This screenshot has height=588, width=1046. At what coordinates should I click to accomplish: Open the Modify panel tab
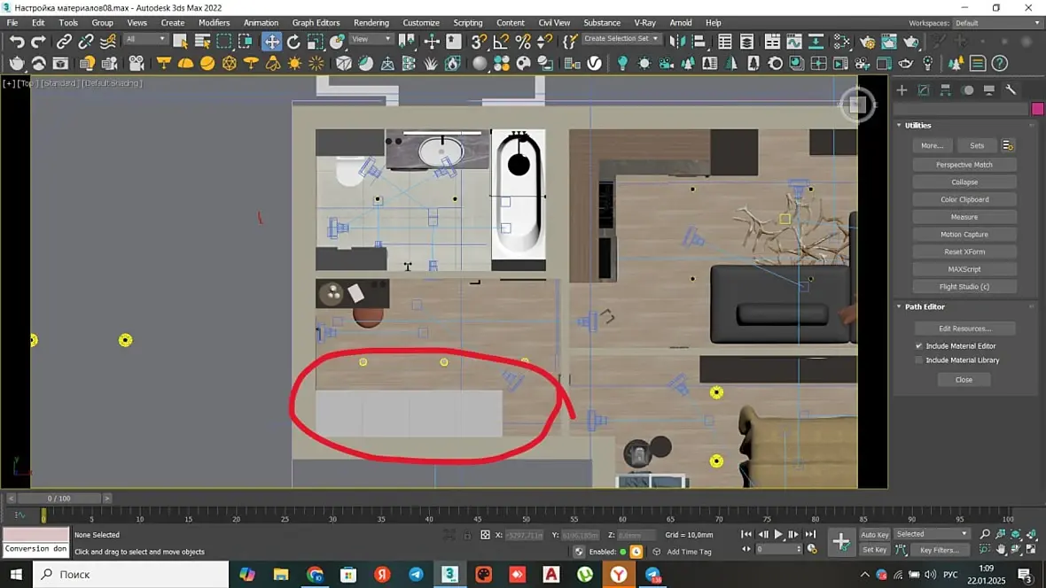point(924,90)
